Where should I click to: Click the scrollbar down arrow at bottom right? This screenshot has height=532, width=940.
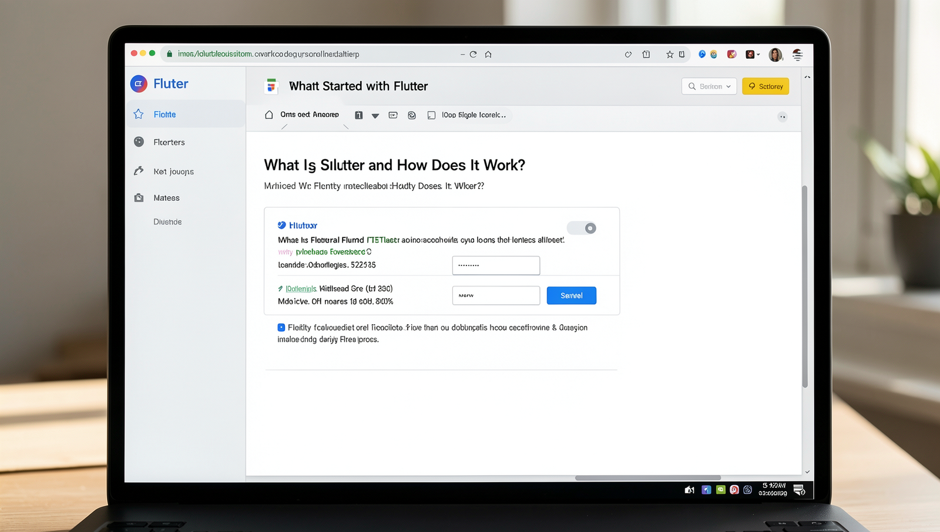pyautogui.click(x=807, y=472)
